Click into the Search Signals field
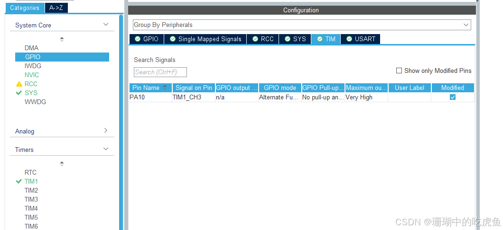503x230 pixels. point(160,72)
